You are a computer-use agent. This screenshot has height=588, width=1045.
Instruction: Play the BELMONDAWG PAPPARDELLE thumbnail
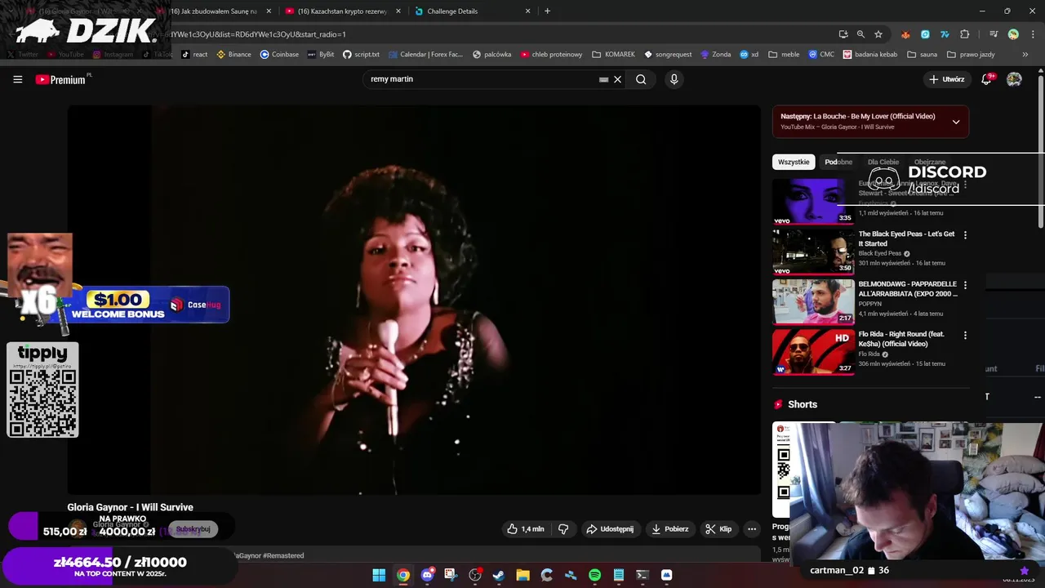click(x=813, y=301)
